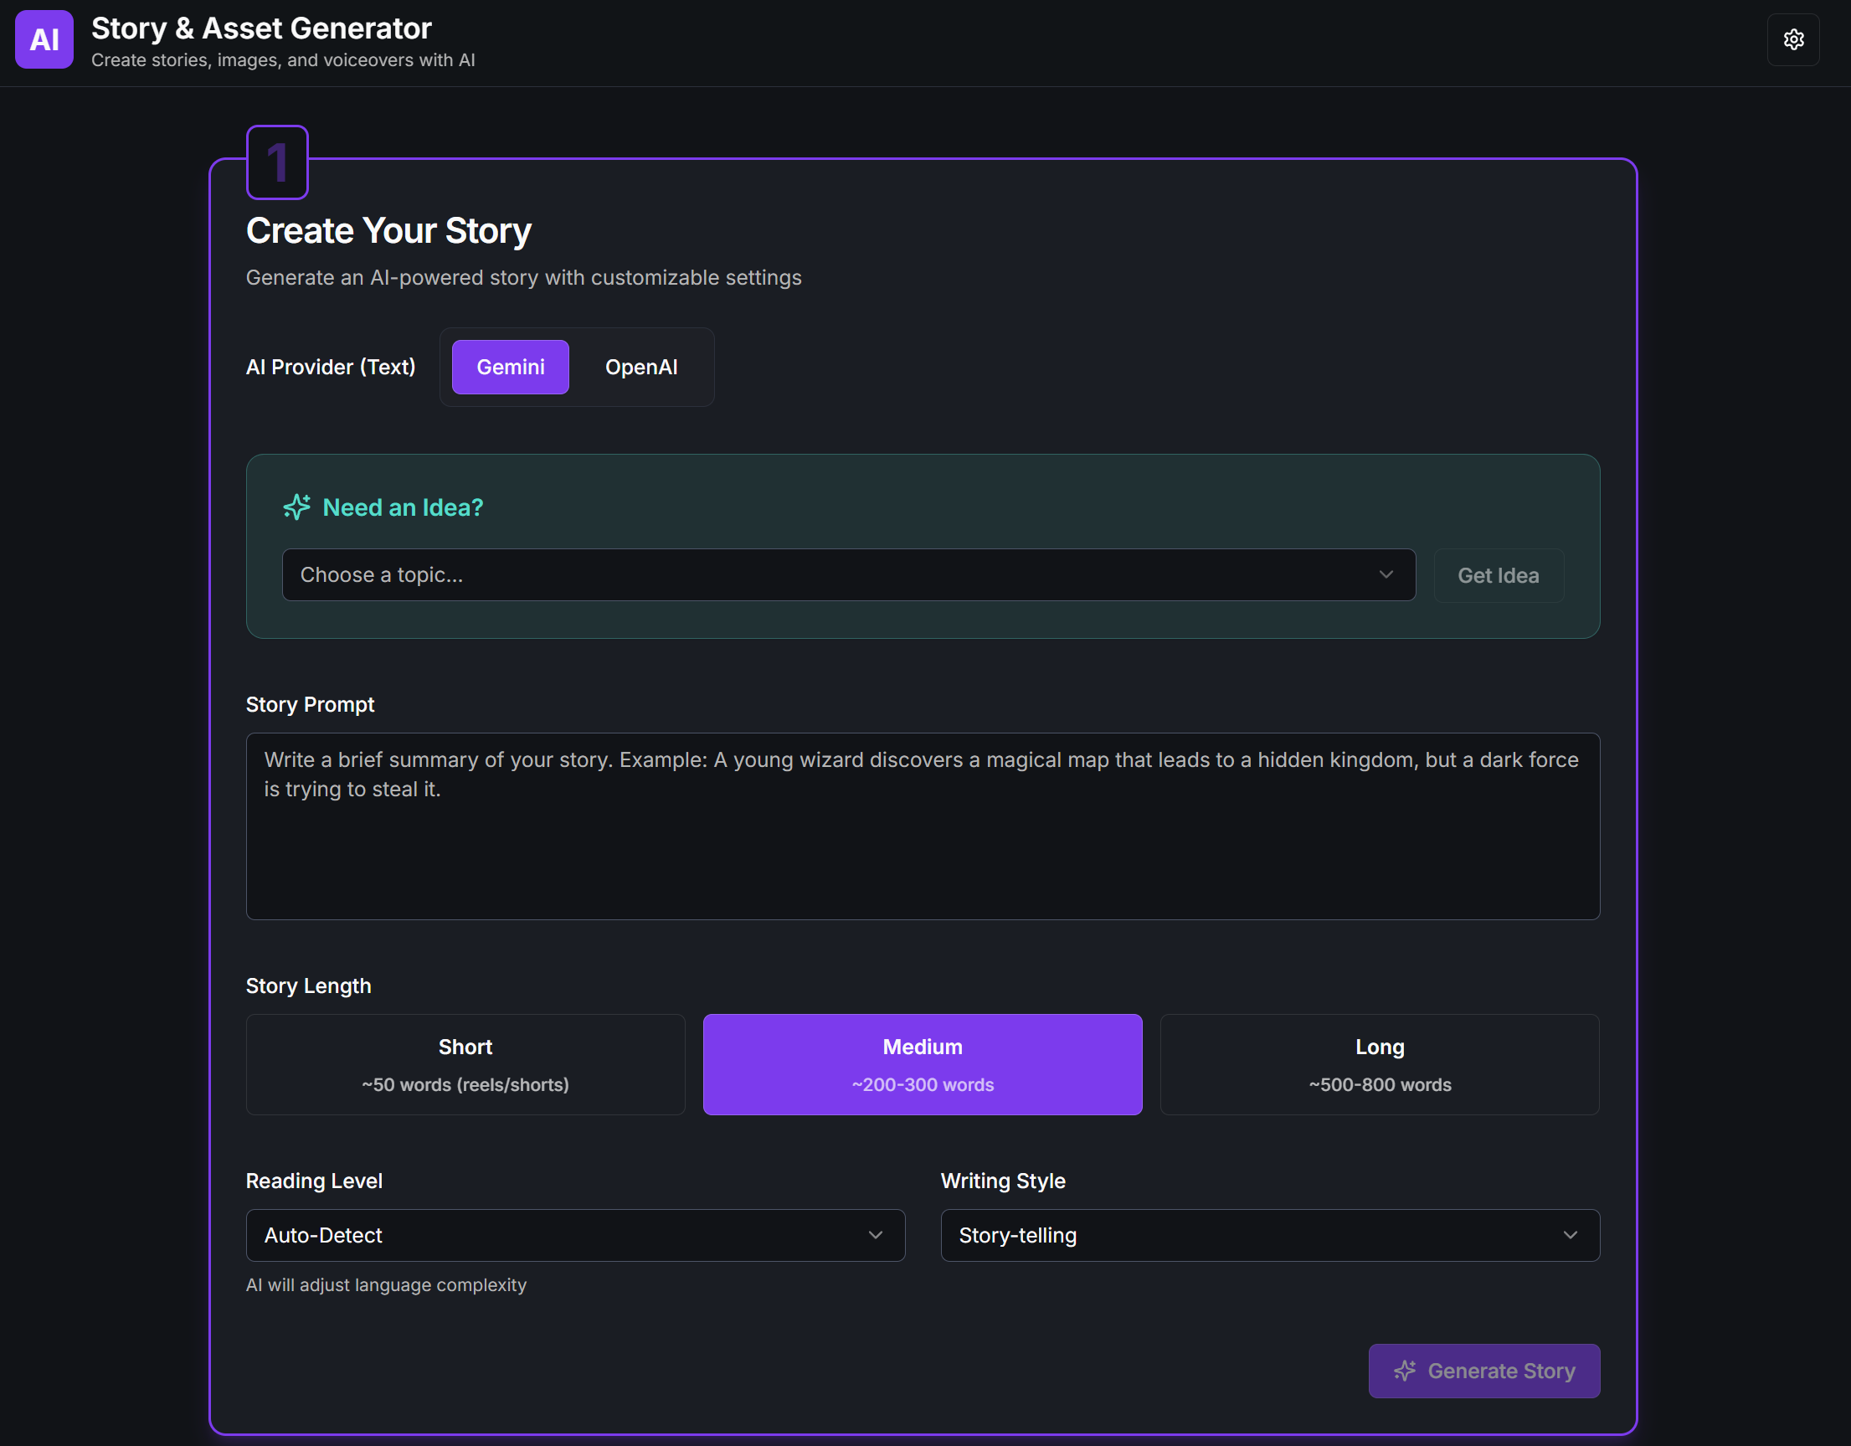Switch to the OpenAI provider
The width and height of the screenshot is (1851, 1446).
pos(641,366)
